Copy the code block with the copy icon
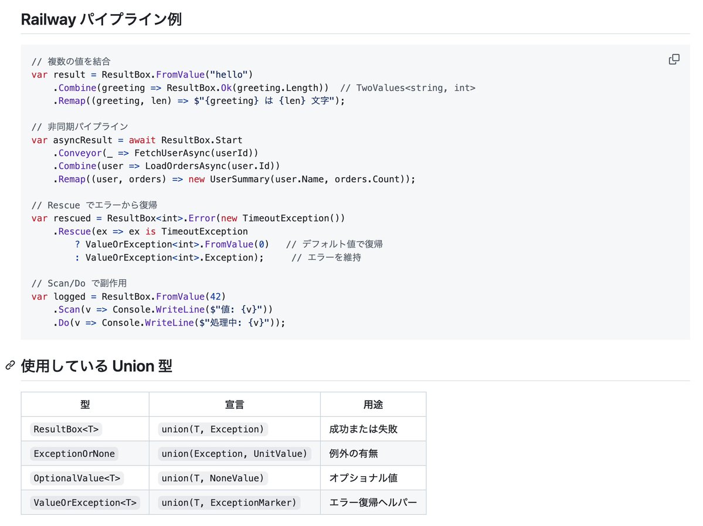Screen dimensions: 703x526 point(674,59)
